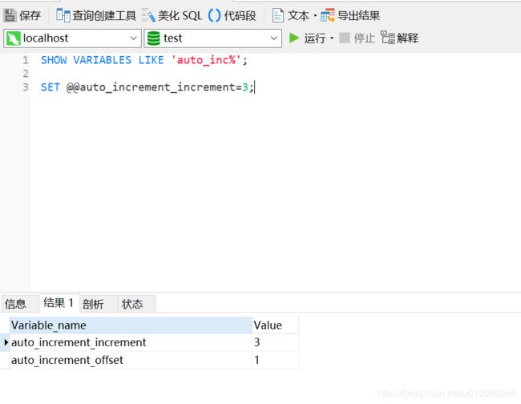This screenshot has width=521, height=404.
Task: Switch to the 结果 1 tab
Action: (59, 303)
